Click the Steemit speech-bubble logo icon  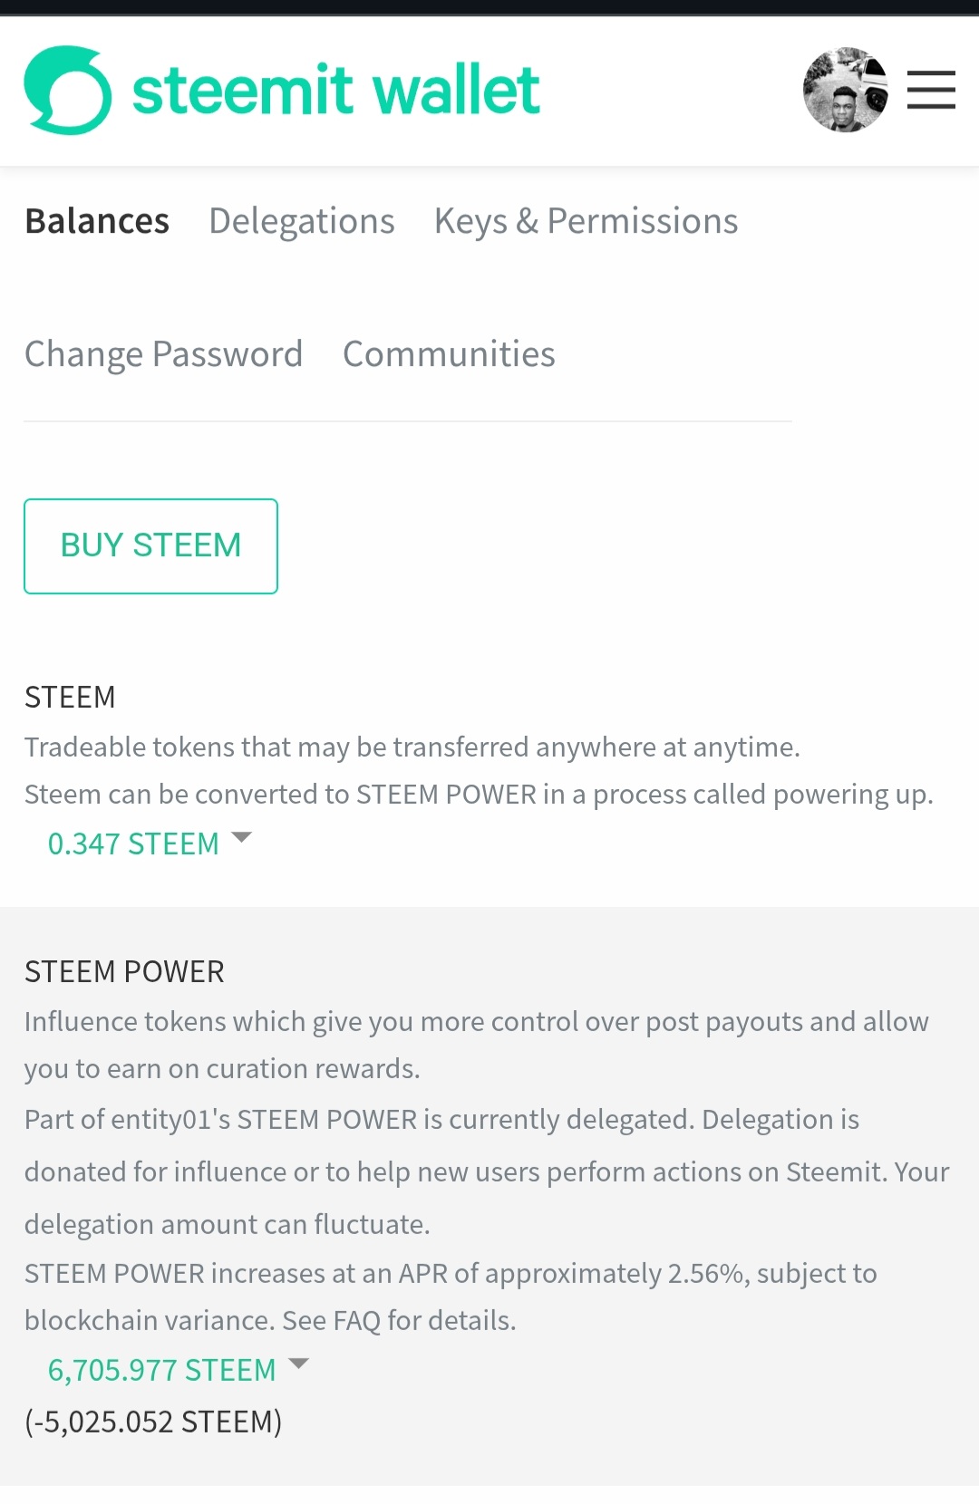[68, 91]
